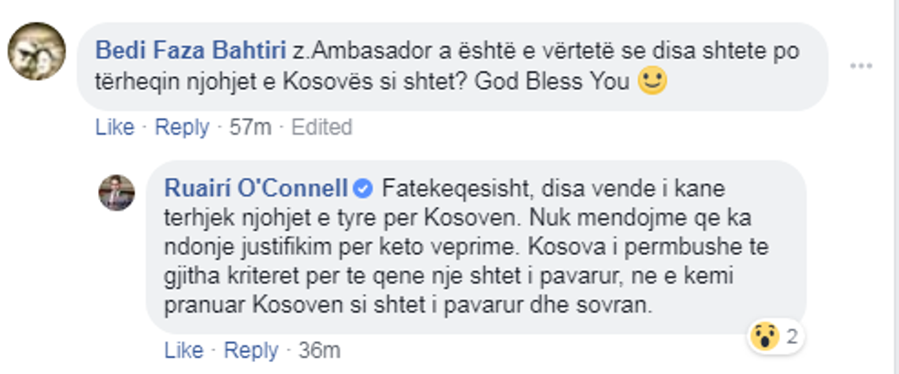The image size is (899, 374).
Task: Click the 36m reply timestamp
Action: 320,350
